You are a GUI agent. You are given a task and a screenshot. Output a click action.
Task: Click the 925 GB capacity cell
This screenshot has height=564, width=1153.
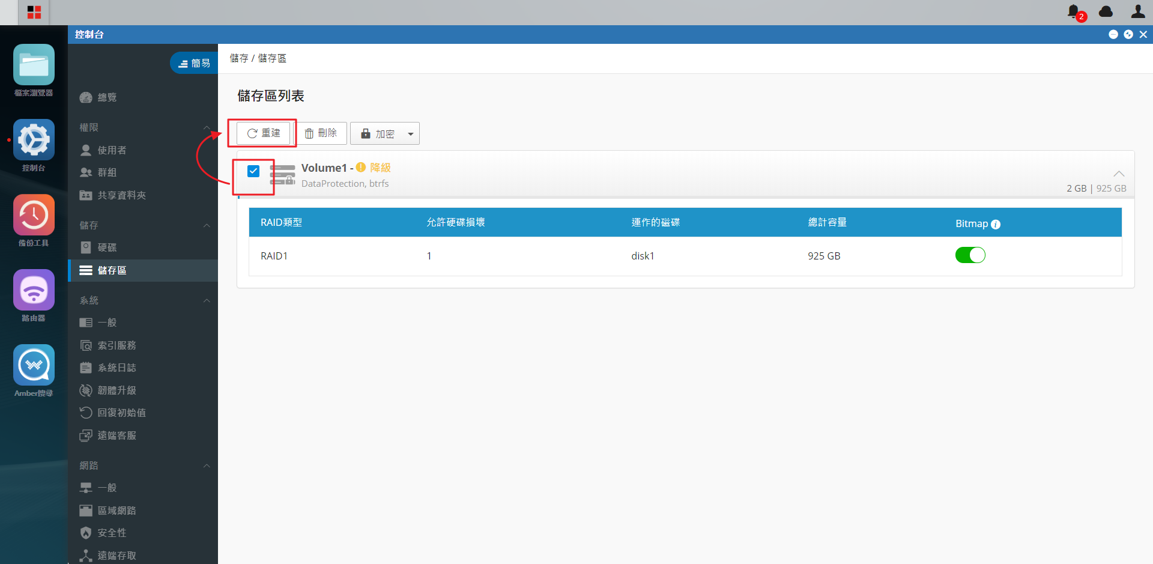pos(824,256)
